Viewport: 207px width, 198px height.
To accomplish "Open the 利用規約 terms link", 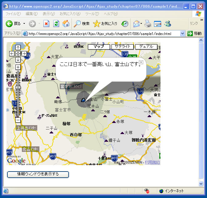I will coord(152,162).
